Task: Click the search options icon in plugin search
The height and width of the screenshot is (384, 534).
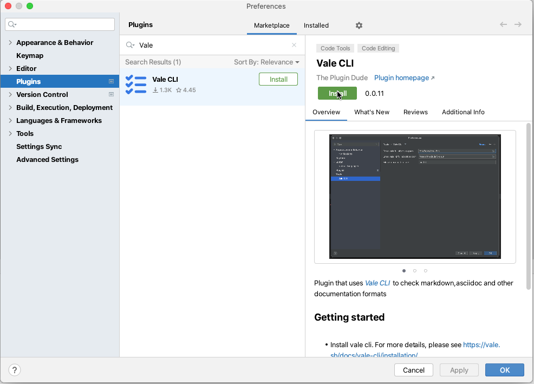Action: coord(130,45)
